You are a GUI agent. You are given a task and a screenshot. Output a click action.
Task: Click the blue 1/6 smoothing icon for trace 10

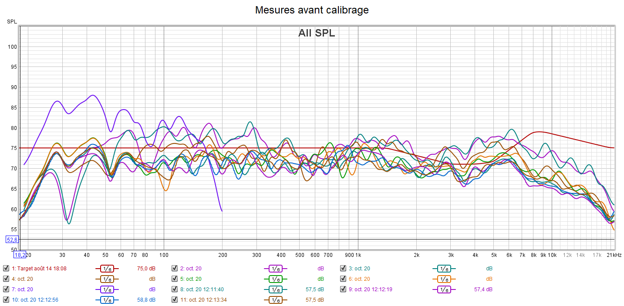(x=107, y=299)
